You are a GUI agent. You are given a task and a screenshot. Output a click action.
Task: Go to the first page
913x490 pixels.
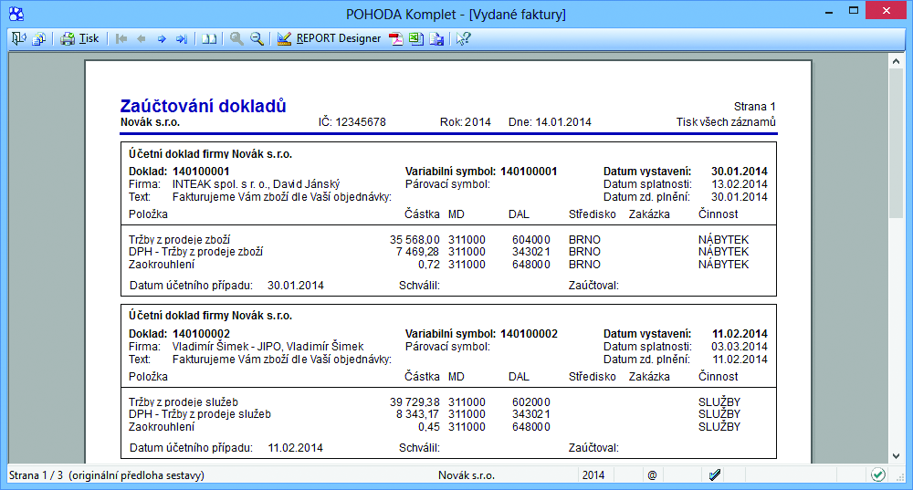click(x=121, y=39)
